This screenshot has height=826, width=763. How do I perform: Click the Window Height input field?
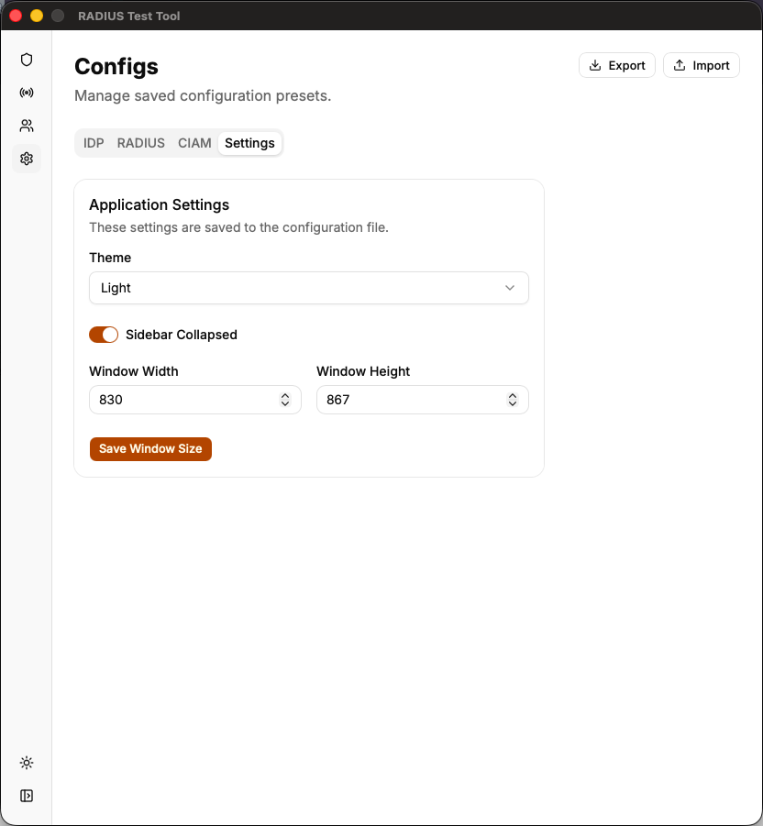(423, 400)
